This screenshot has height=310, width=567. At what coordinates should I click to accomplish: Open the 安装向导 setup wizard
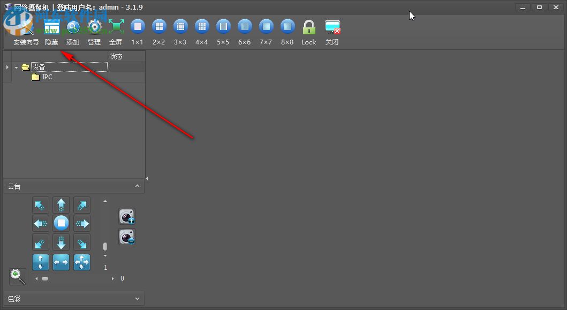pos(26,33)
